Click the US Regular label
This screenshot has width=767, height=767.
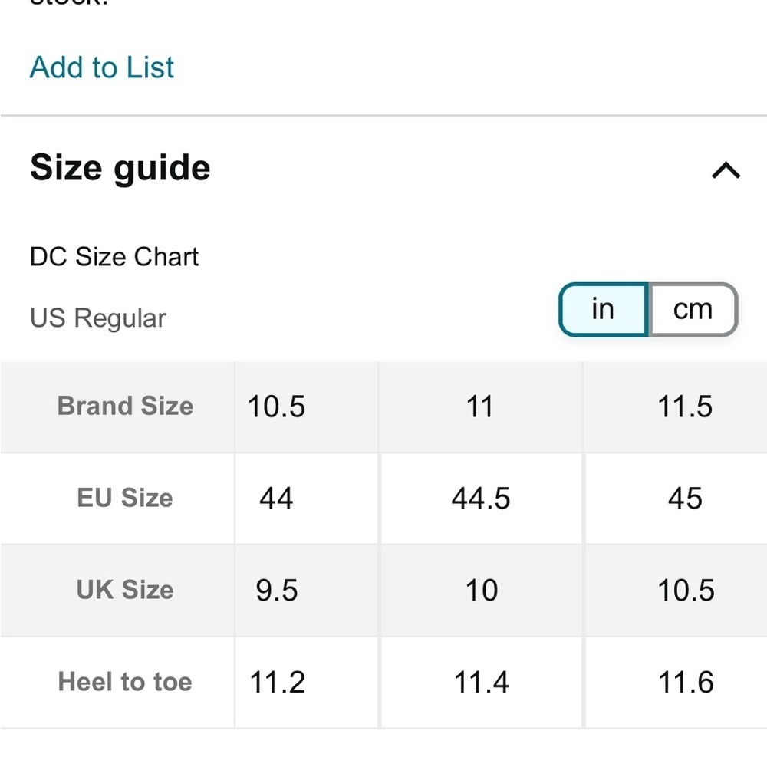(98, 318)
